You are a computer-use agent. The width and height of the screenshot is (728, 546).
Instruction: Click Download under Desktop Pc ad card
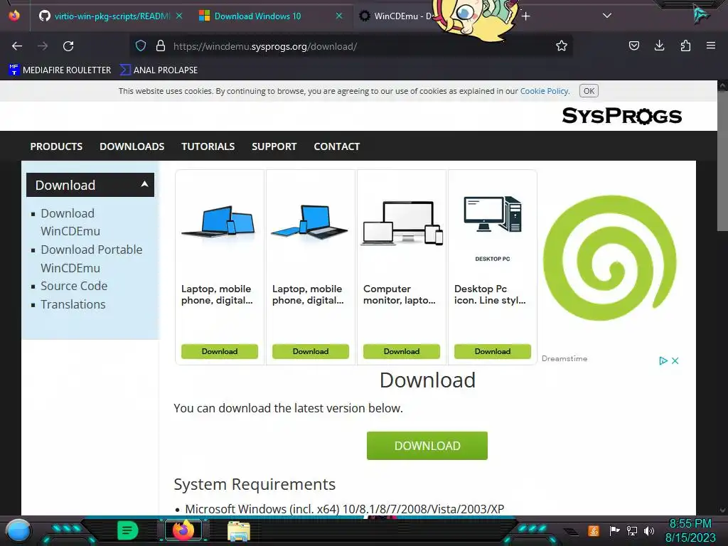pyautogui.click(x=493, y=351)
